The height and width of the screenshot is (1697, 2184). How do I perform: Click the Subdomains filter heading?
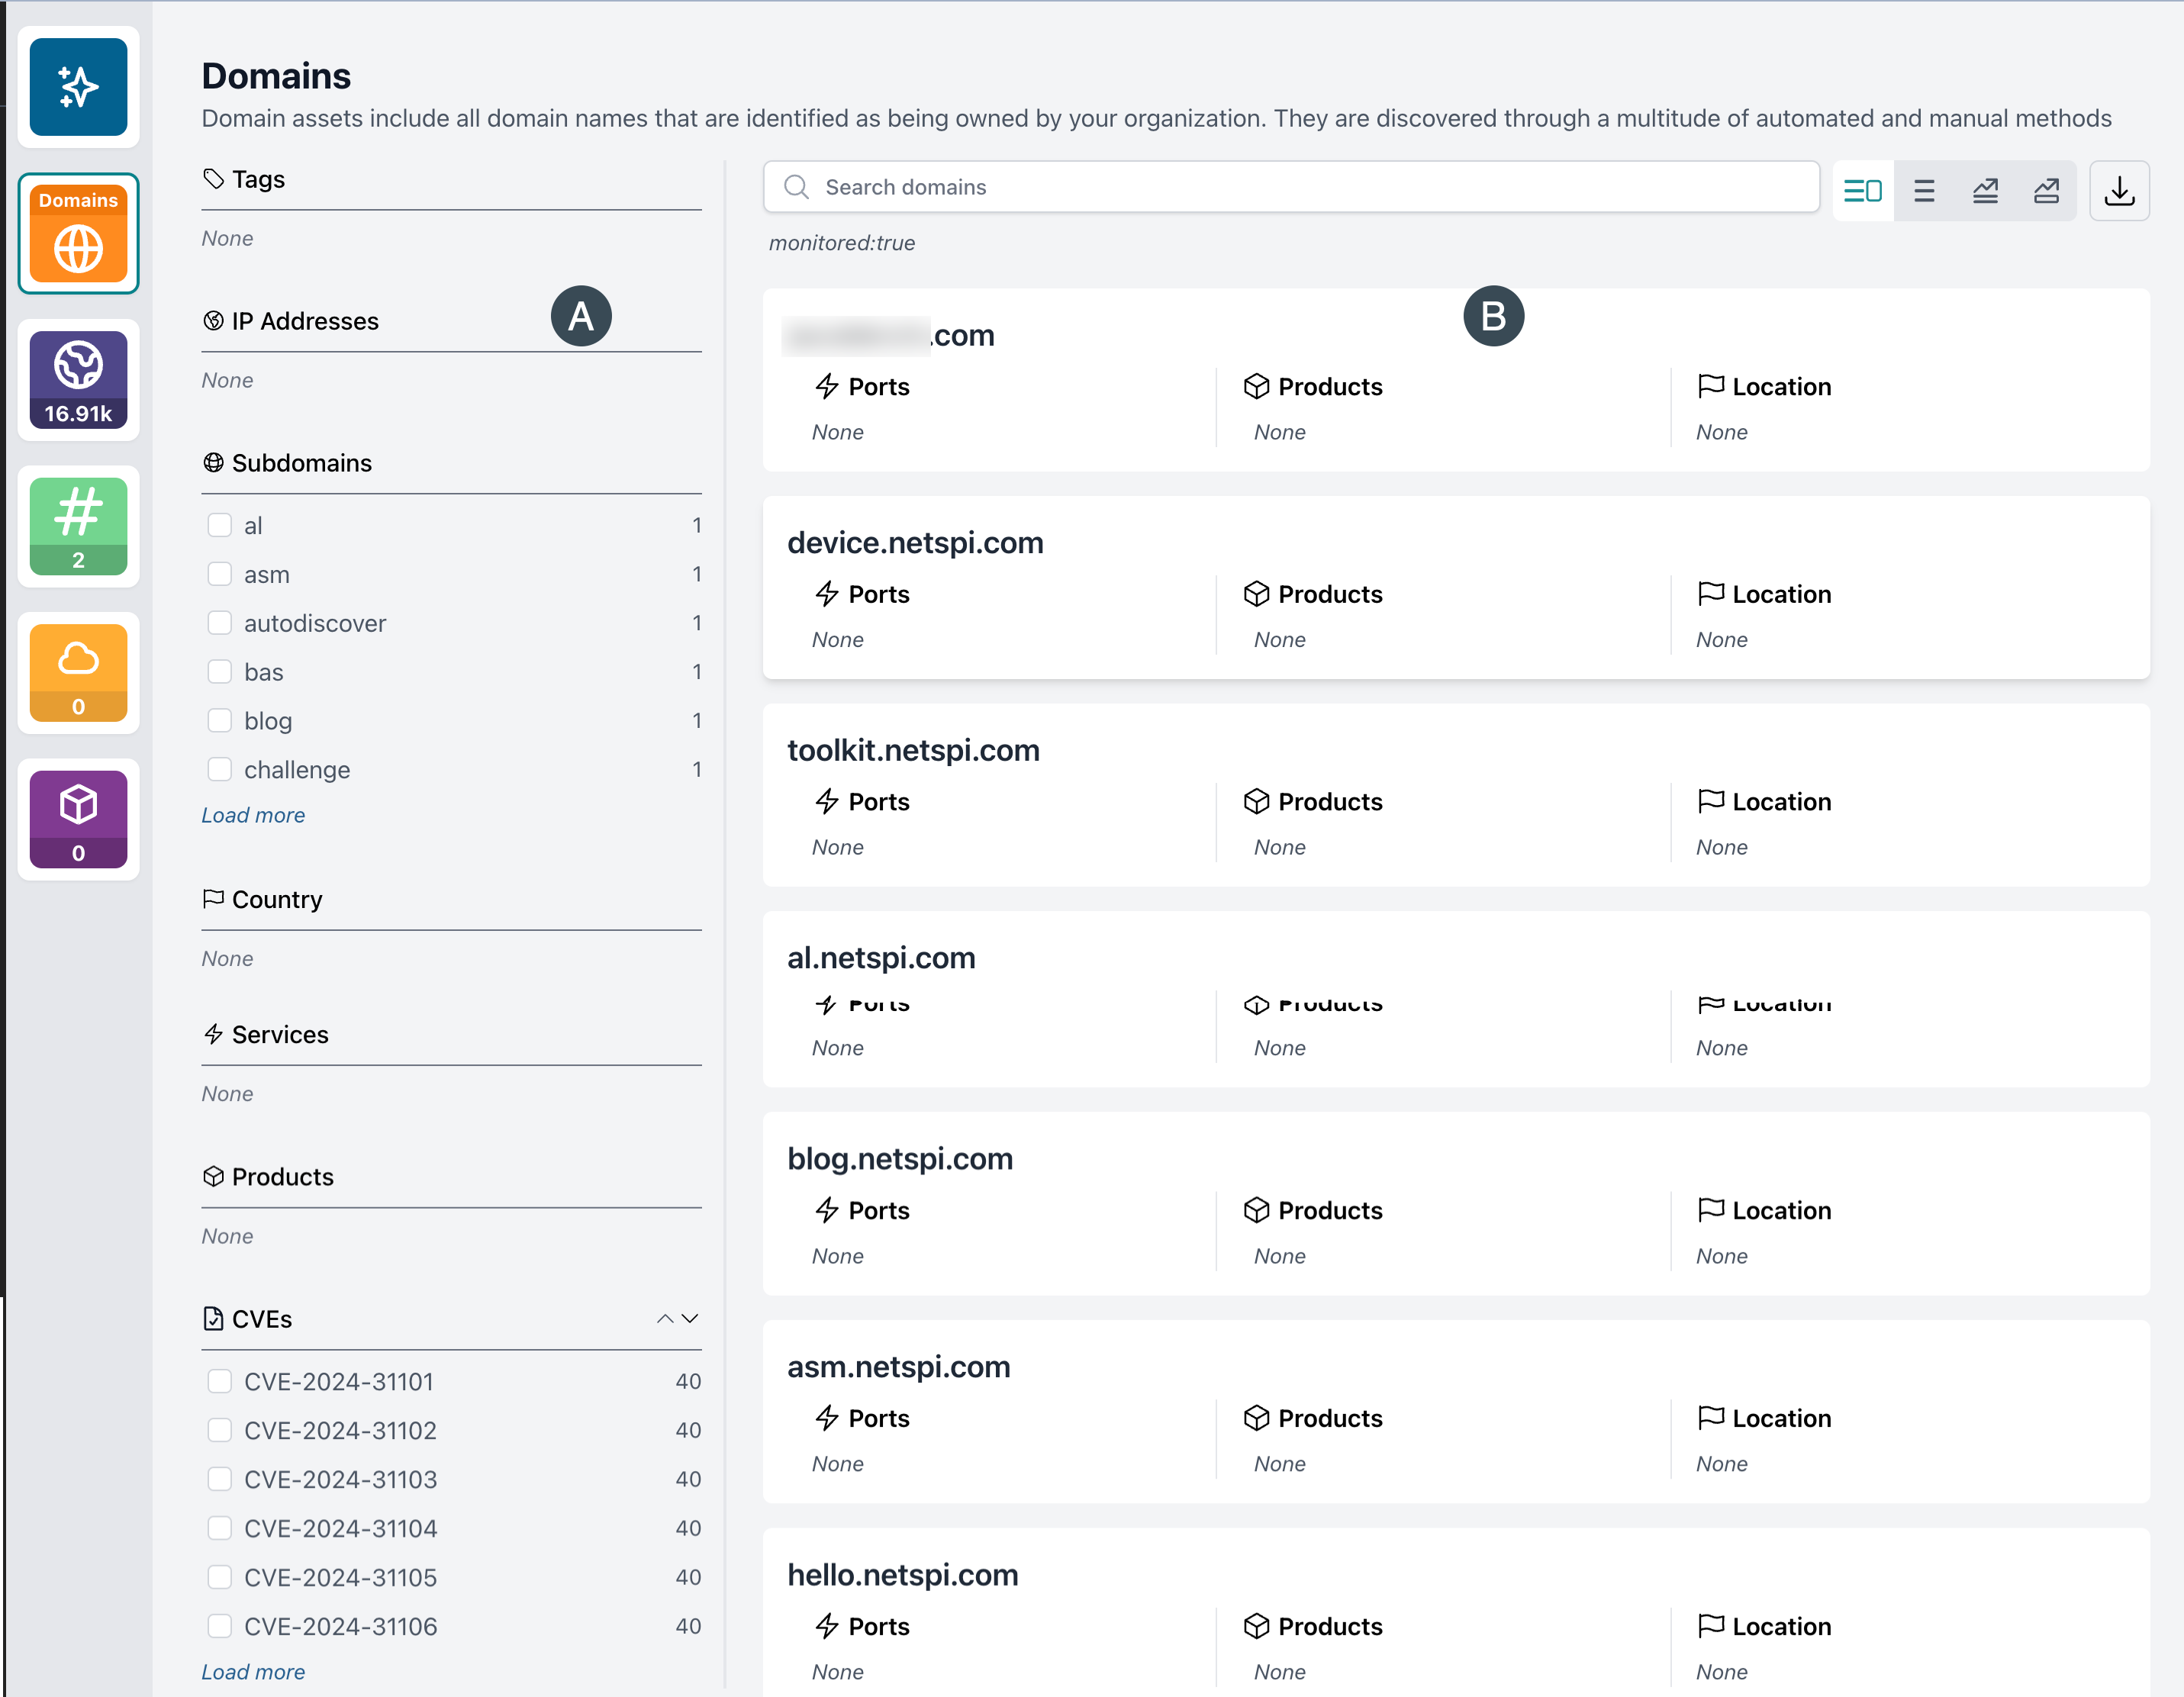[302, 463]
